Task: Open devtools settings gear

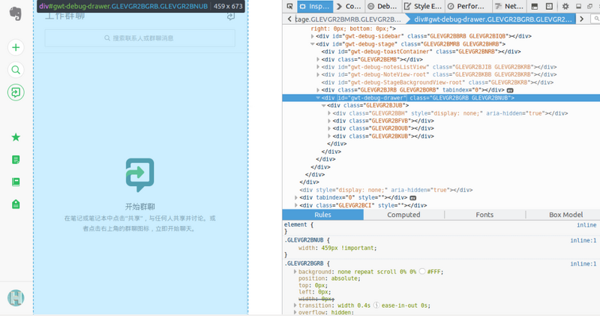Action: (565, 6)
